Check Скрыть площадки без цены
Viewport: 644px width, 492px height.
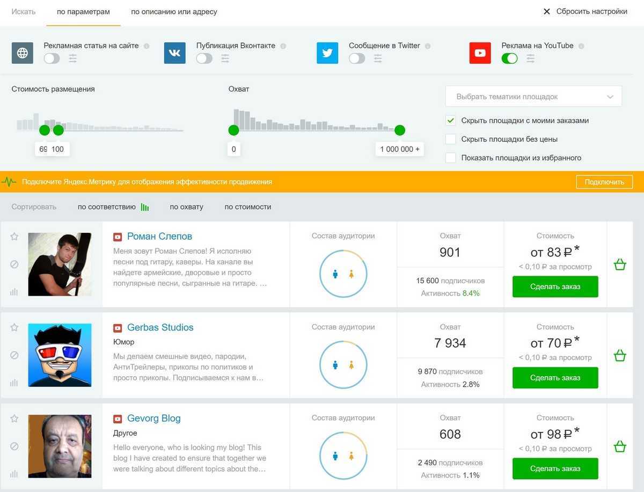pyautogui.click(x=451, y=139)
